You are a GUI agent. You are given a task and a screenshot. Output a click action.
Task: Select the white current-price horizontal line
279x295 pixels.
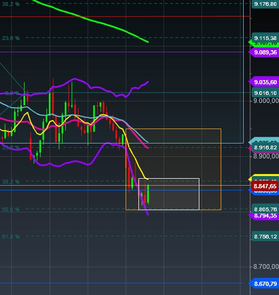coord(125,185)
